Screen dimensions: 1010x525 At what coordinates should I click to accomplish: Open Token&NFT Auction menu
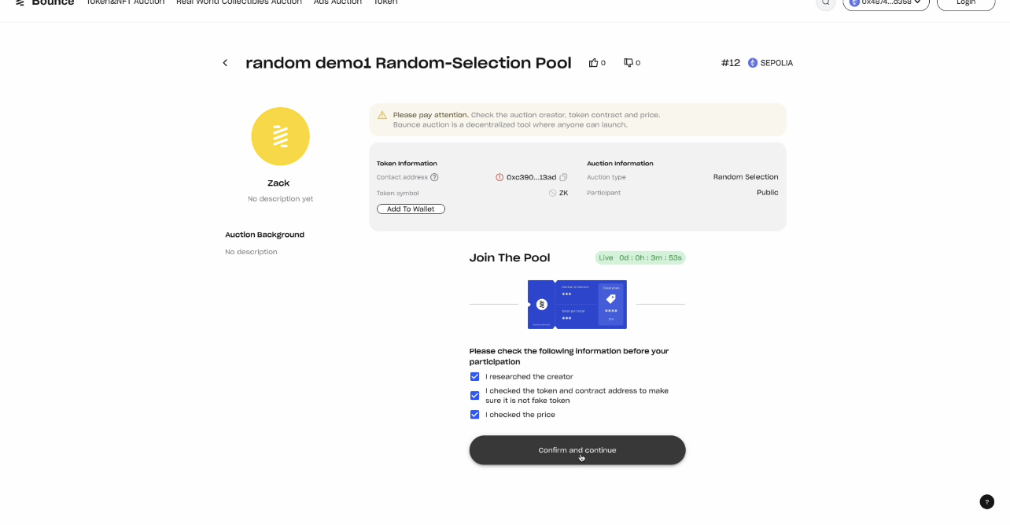tap(125, 2)
